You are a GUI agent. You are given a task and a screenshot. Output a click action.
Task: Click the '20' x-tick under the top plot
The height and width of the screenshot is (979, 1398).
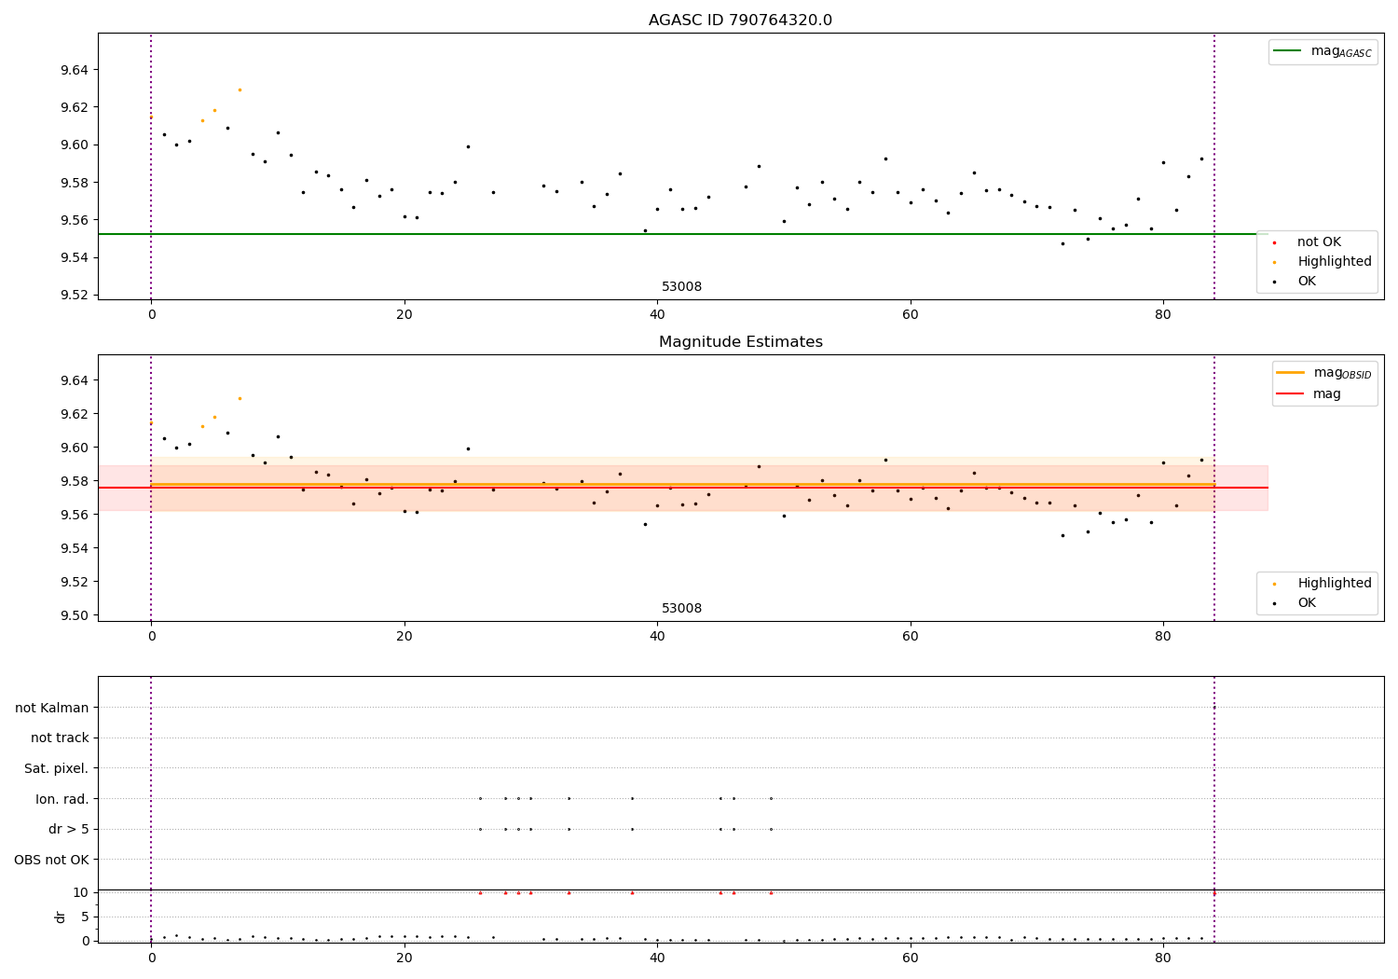click(404, 315)
